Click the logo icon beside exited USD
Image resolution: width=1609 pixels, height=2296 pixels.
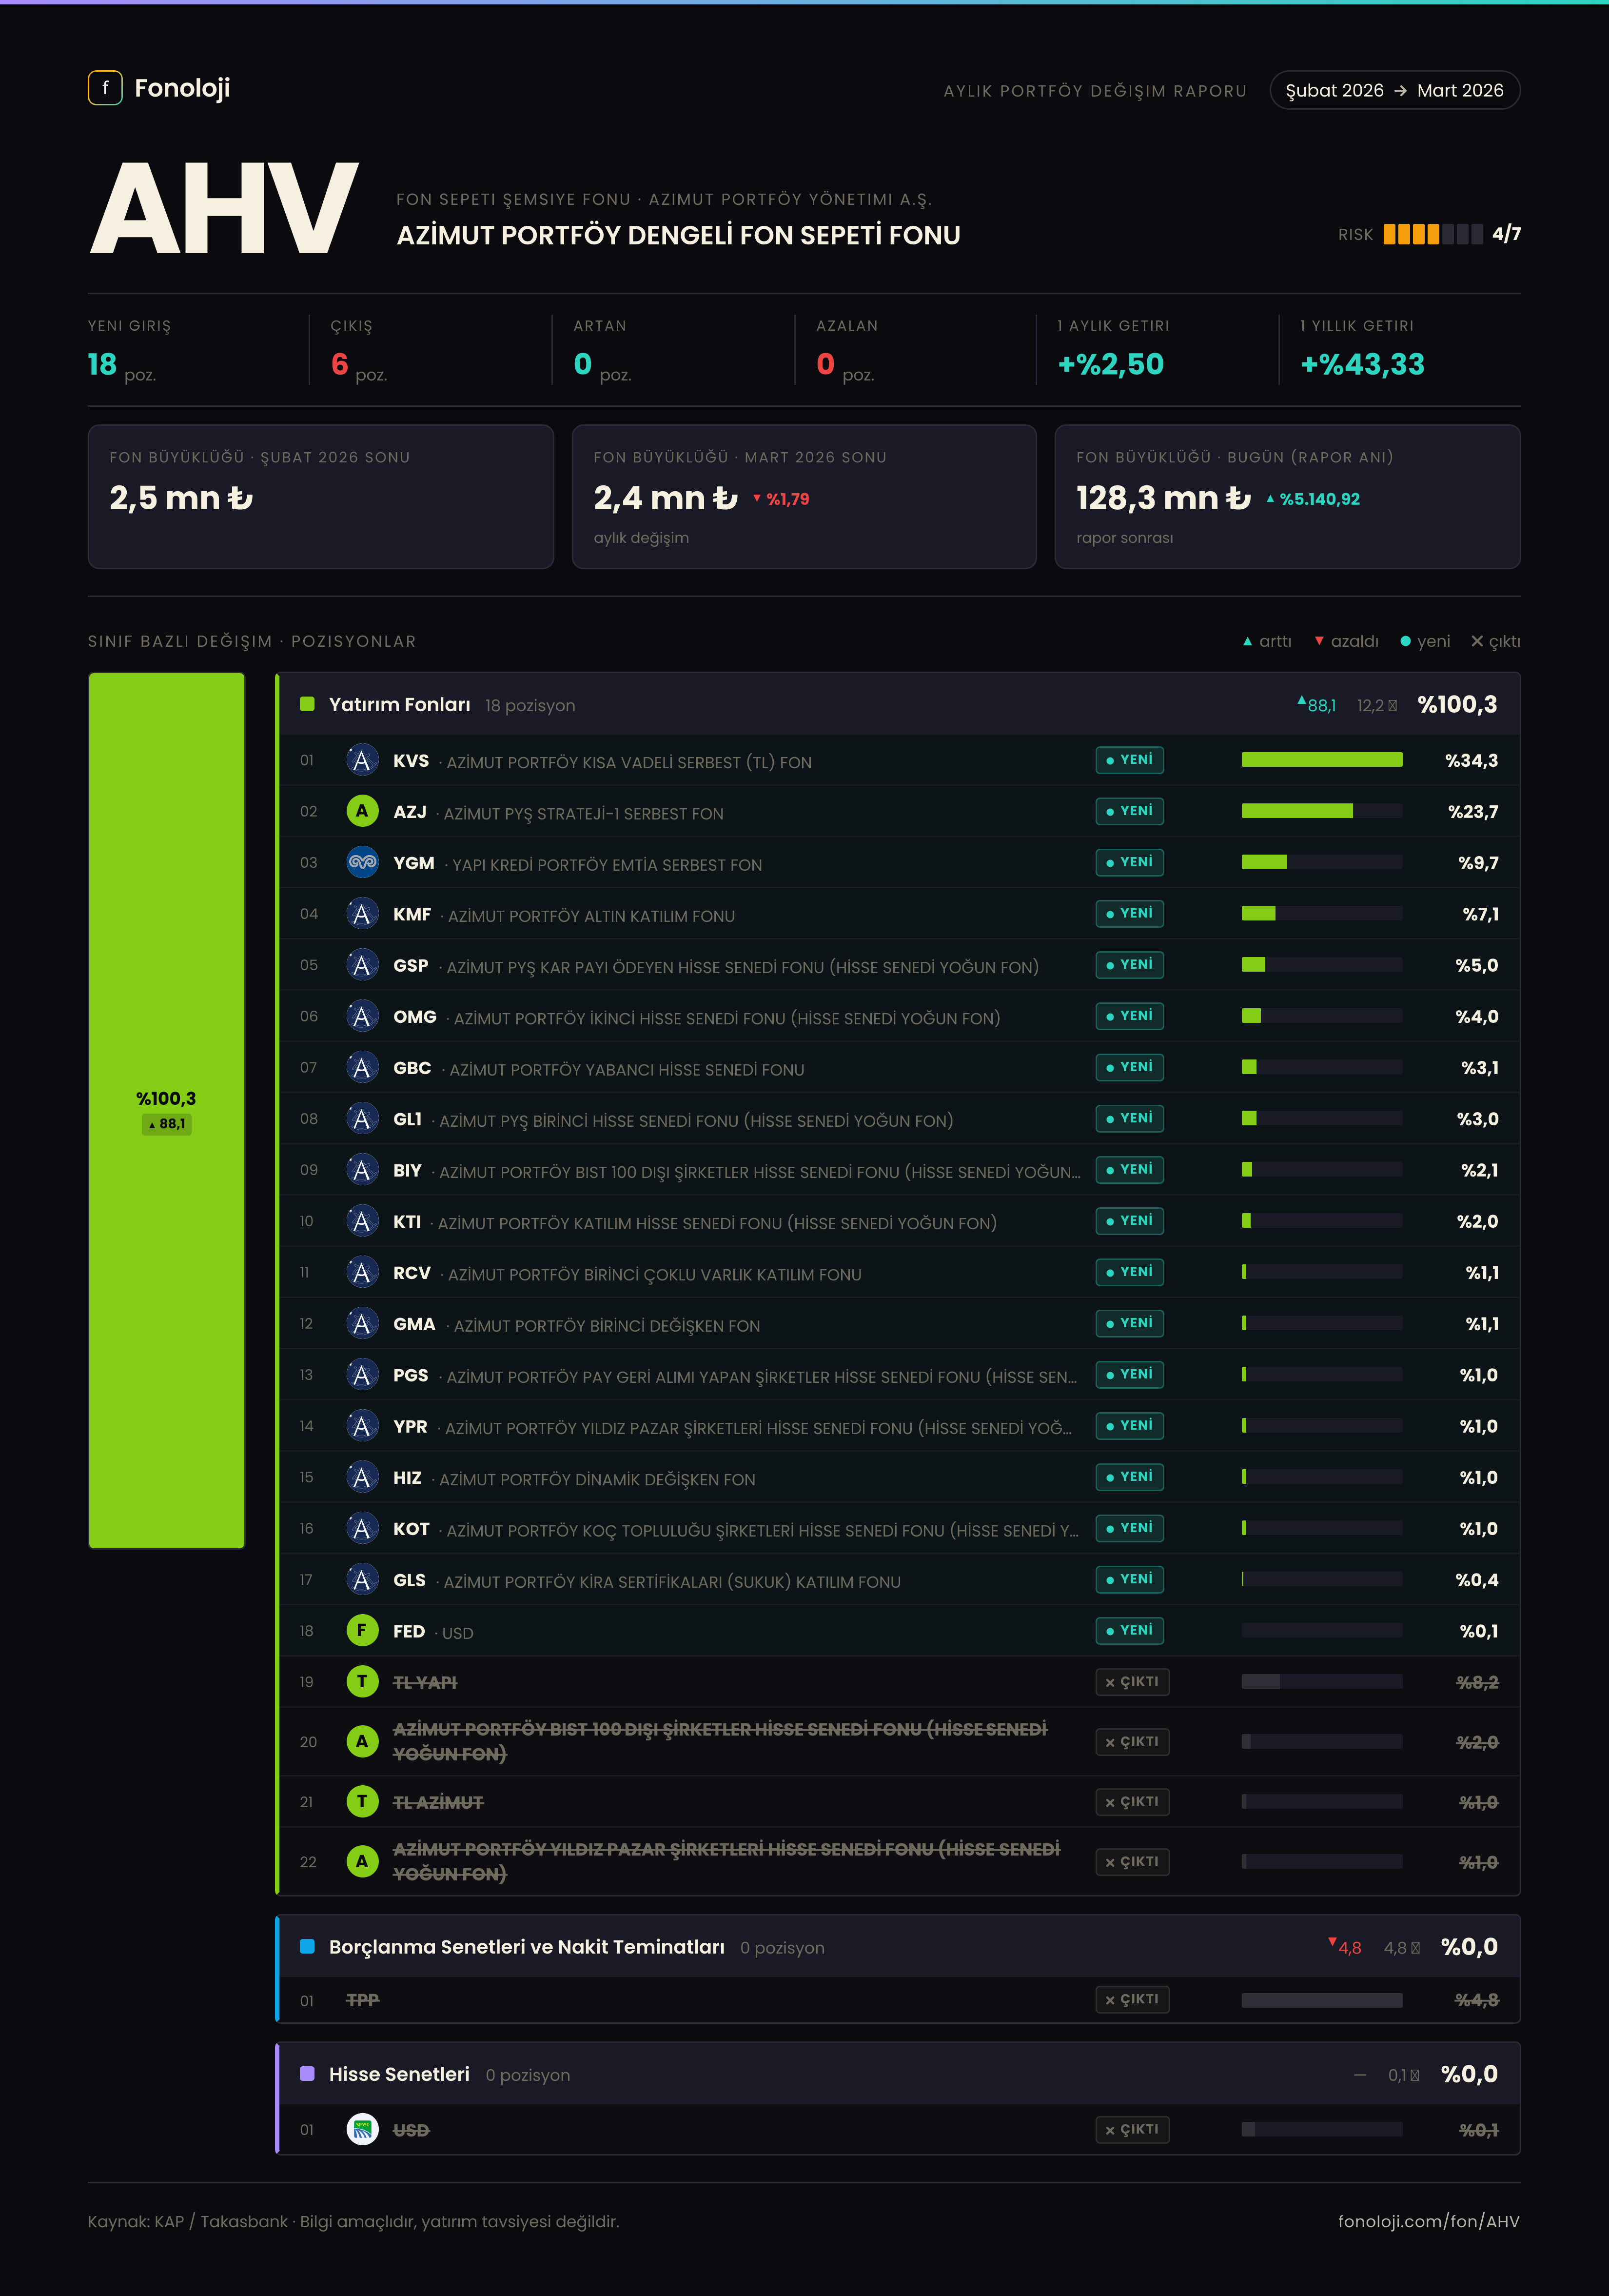[362, 2130]
